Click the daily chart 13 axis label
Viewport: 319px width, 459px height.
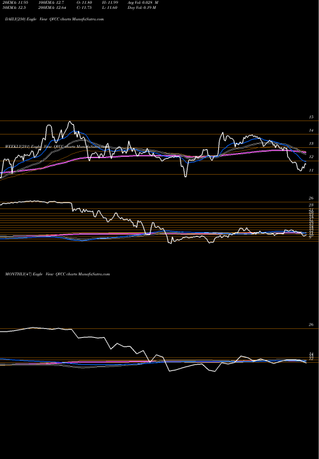point(311,143)
